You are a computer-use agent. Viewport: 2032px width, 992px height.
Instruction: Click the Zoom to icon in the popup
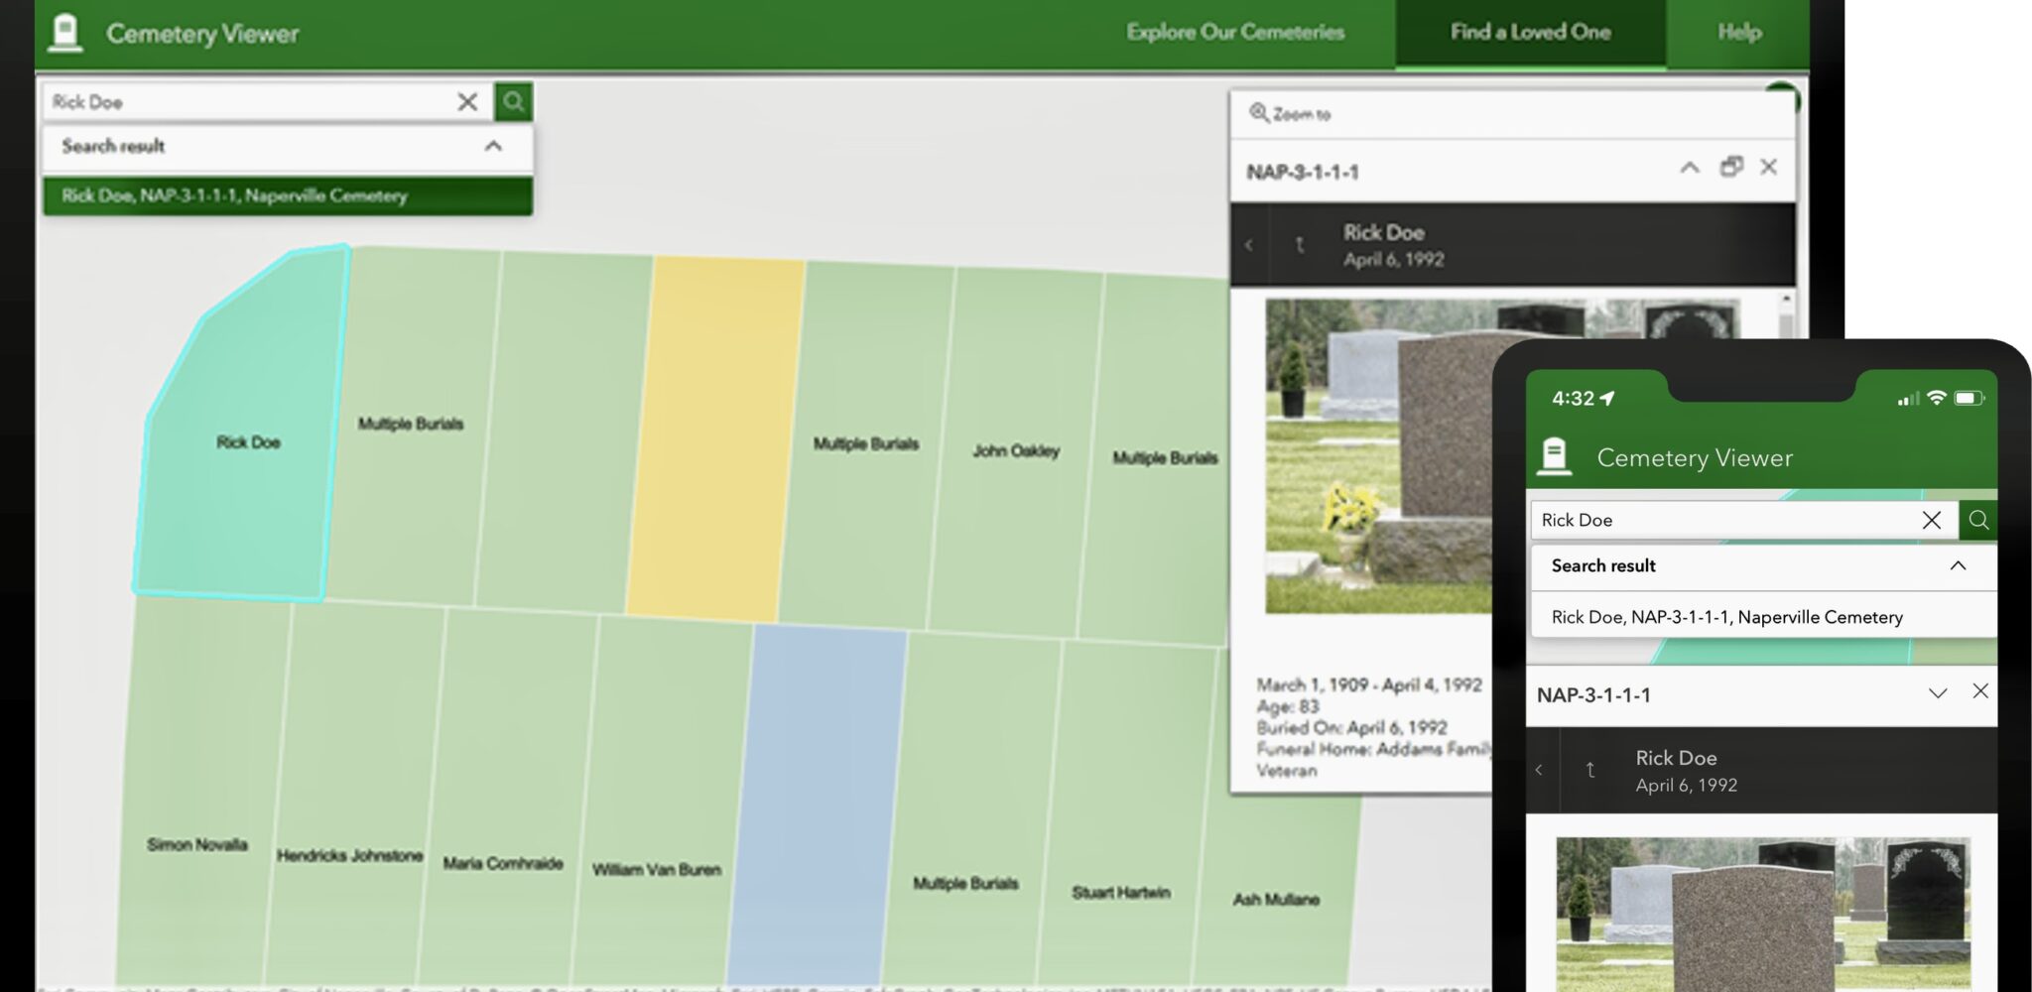(1261, 113)
